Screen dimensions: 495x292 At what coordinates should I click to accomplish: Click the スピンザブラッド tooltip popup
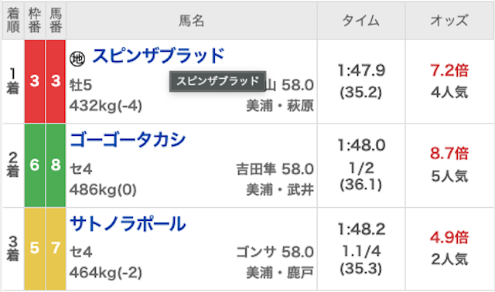click(217, 81)
